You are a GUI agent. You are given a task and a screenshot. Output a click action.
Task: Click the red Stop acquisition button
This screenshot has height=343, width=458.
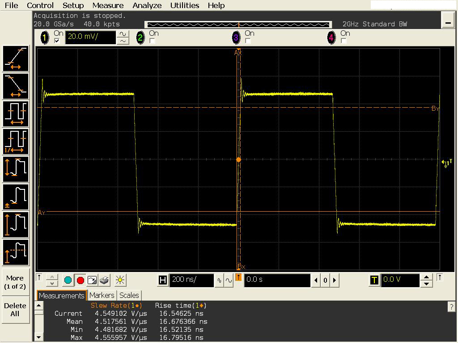(81, 280)
